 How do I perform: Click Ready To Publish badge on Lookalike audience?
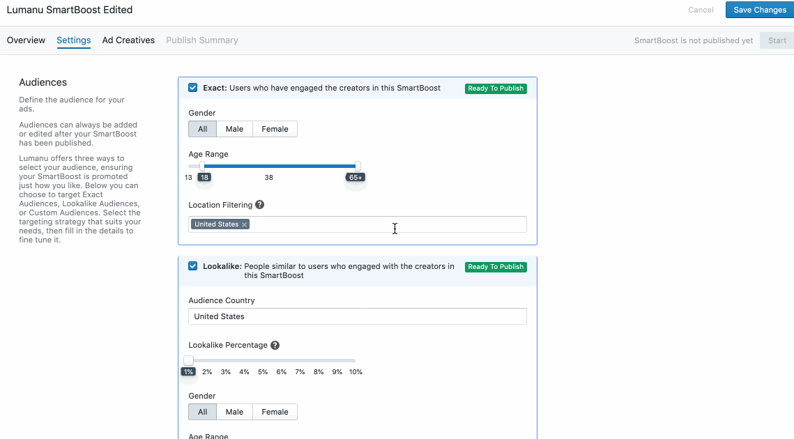pyautogui.click(x=496, y=267)
